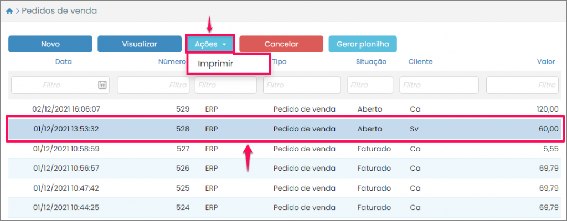Sort by the Cliente column header
The width and height of the screenshot is (567, 221).
click(x=420, y=62)
